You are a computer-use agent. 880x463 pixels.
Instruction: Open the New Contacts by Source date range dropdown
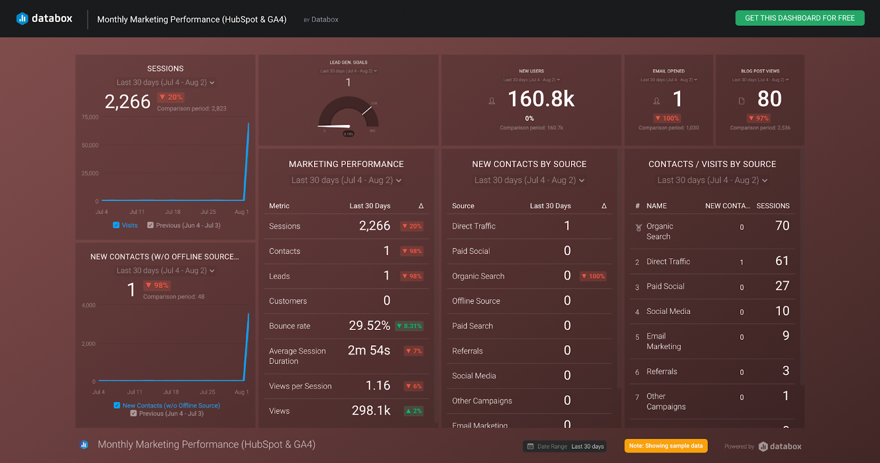click(529, 180)
